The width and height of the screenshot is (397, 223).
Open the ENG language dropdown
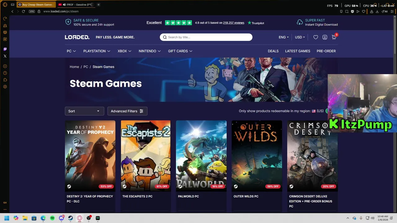(283, 37)
